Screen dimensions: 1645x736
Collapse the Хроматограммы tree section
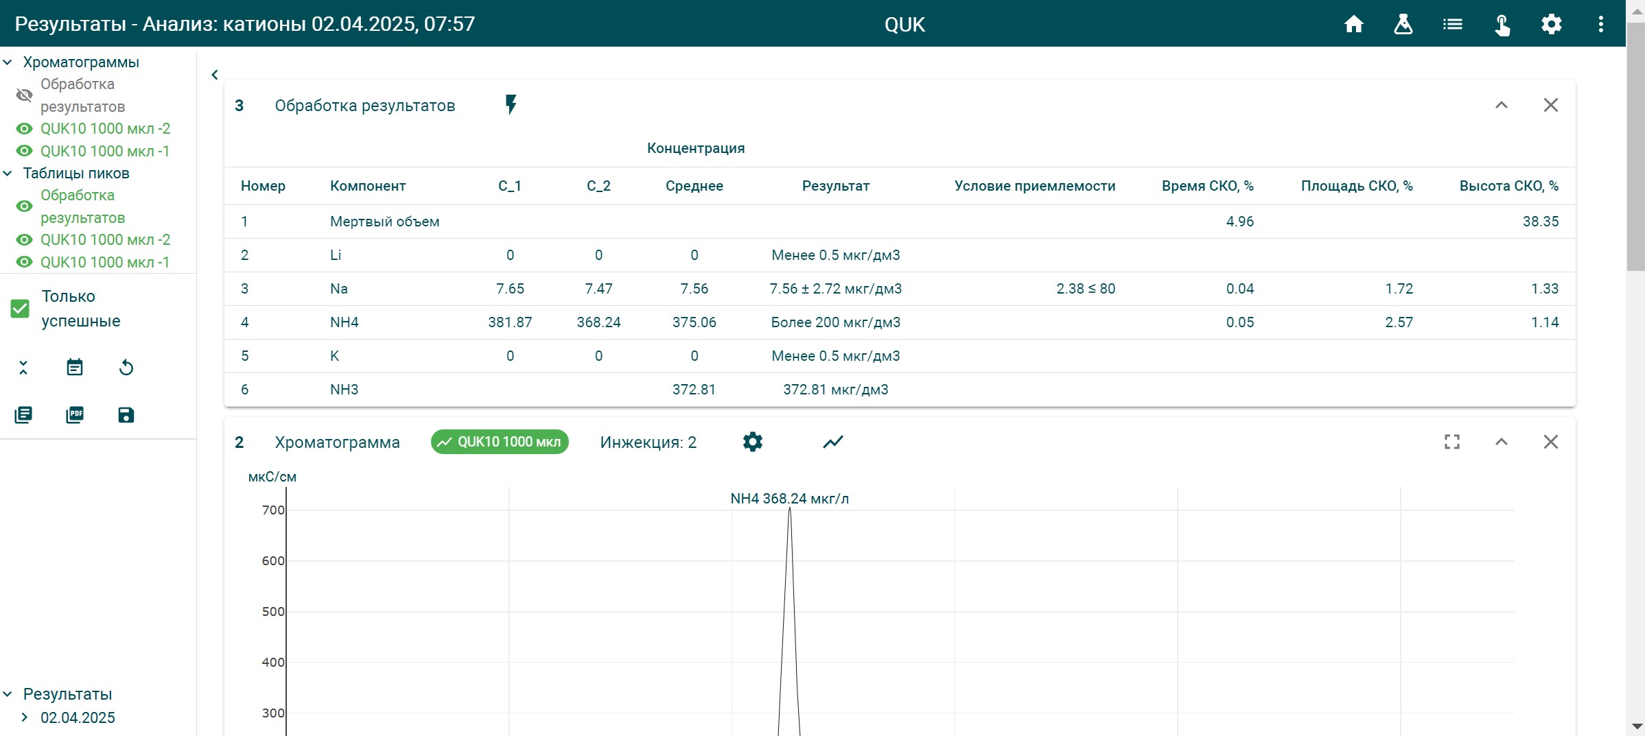pos(8,62)
